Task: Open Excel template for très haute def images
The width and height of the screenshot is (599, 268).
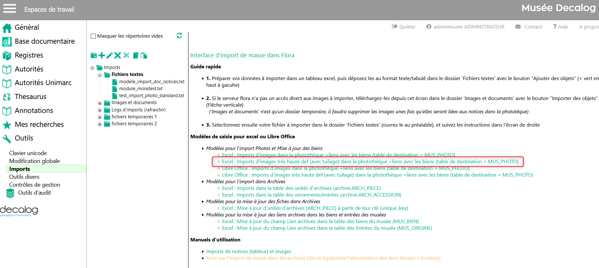Action: point(370,162)
